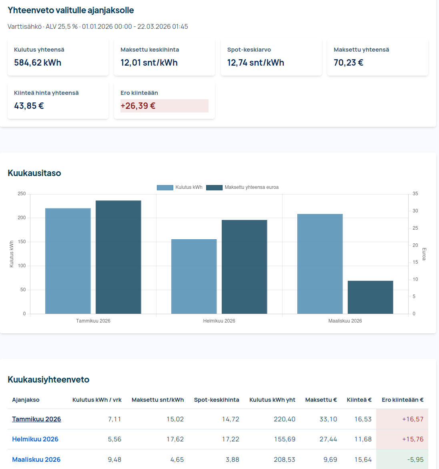Viewport: 439px width, 469px height.
Task: Select the Helmikuu dark paid-euros bar
Action: (245, 267)
